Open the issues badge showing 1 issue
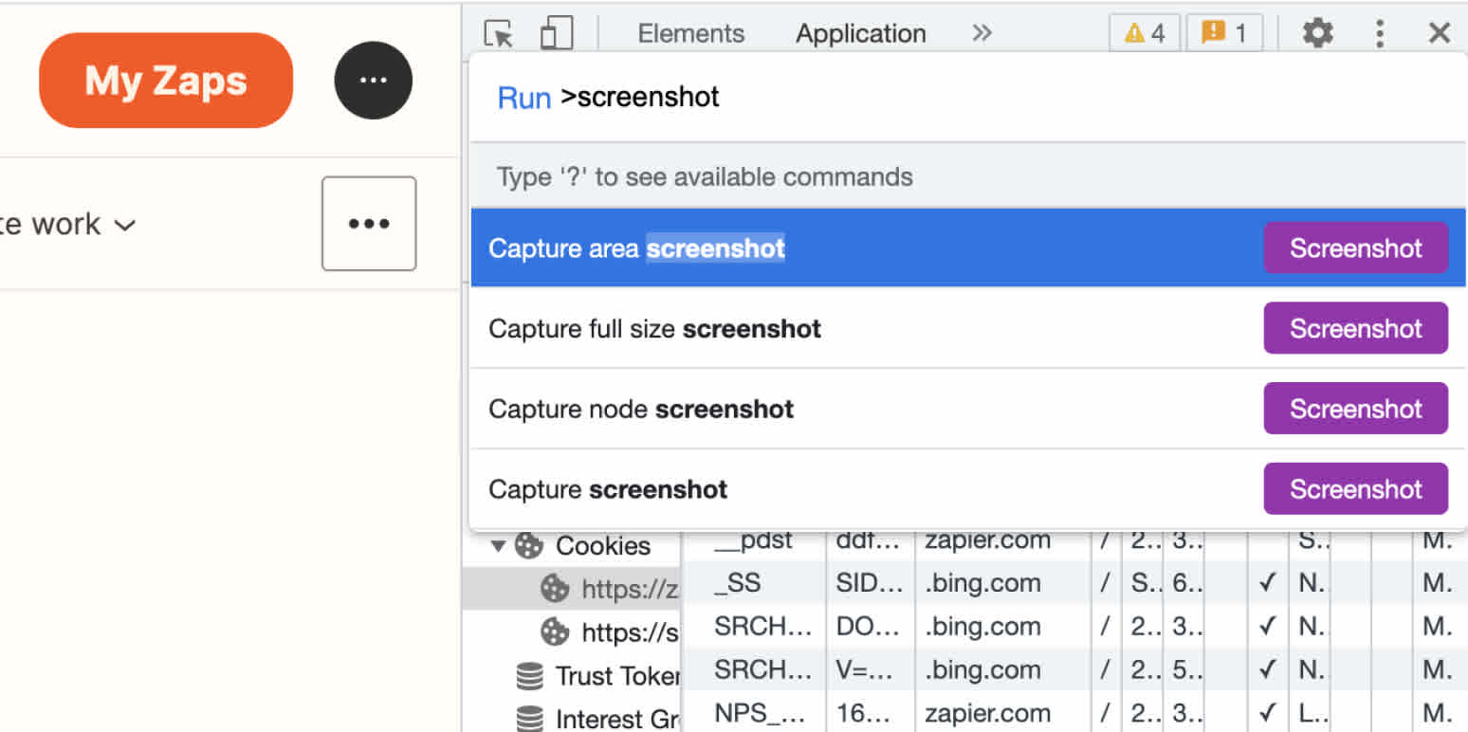 [1224, 32]
